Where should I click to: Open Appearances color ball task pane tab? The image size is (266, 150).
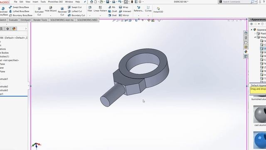(246, 52)
